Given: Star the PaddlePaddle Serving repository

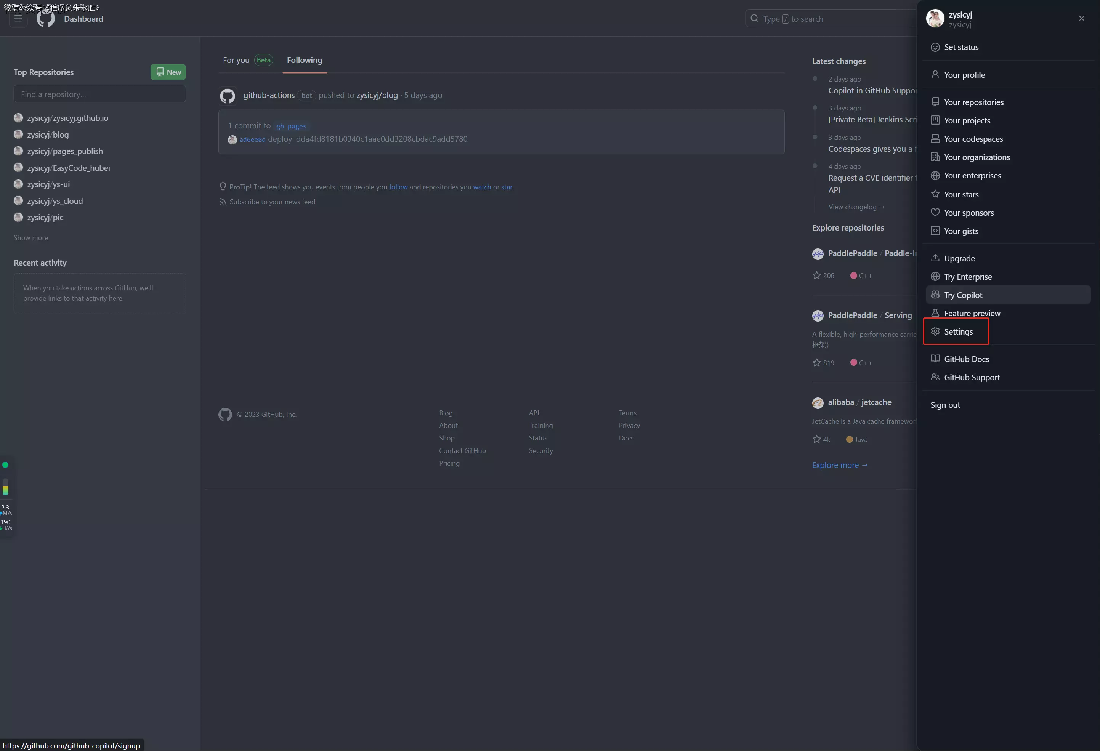Looking at the screenshot, I should (816, 363).
